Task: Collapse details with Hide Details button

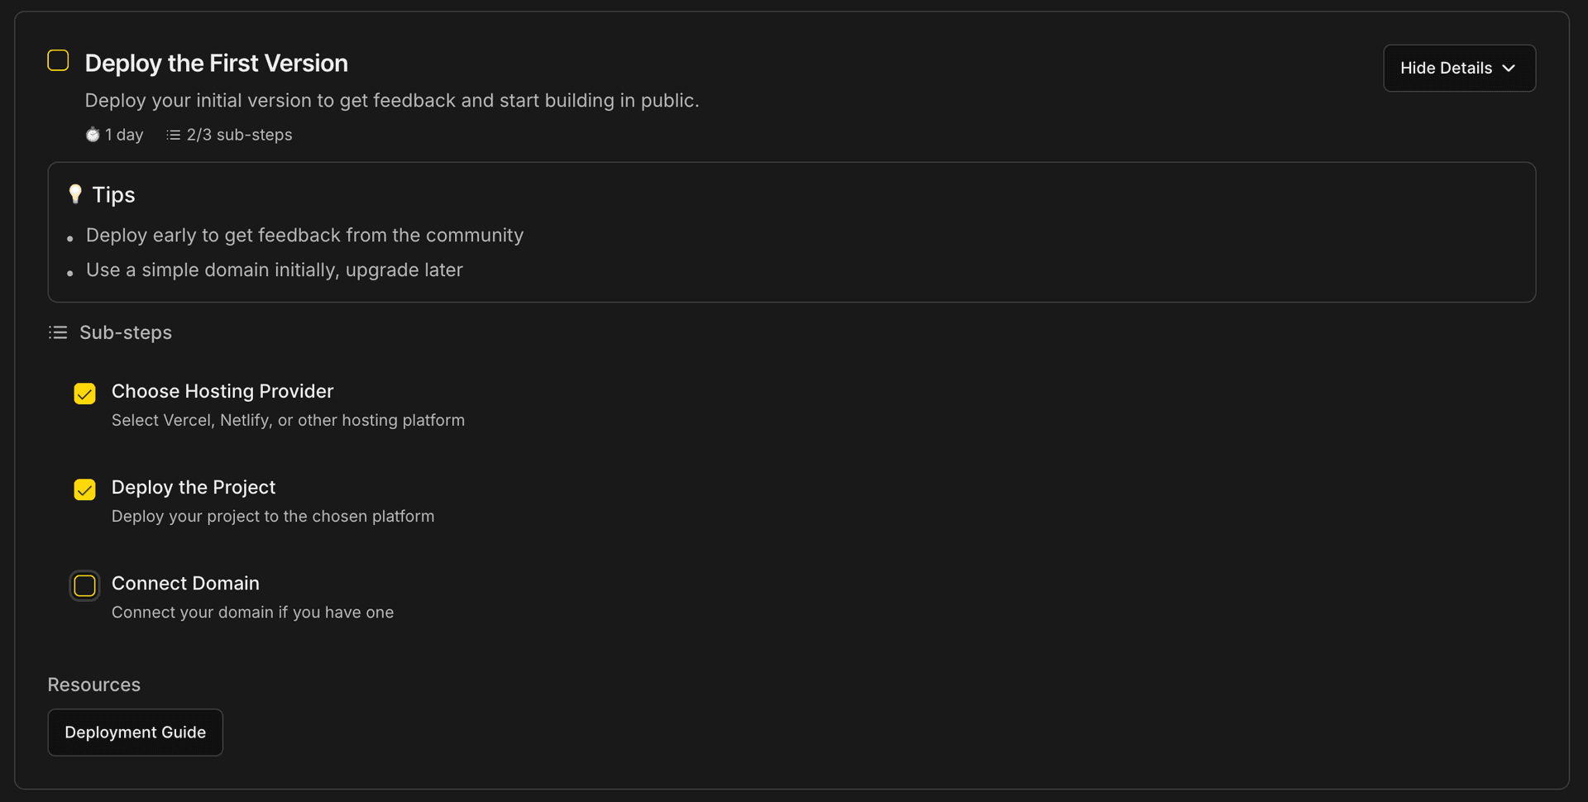Action: pos(1458,69)
